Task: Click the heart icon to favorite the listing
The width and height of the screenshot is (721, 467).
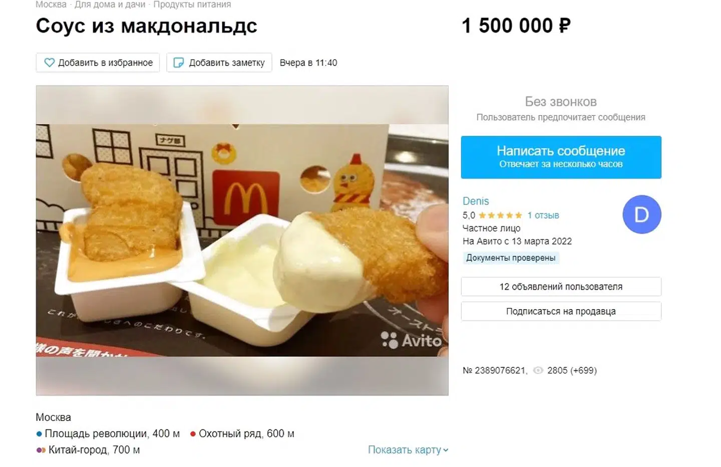Action: (49, 63)
